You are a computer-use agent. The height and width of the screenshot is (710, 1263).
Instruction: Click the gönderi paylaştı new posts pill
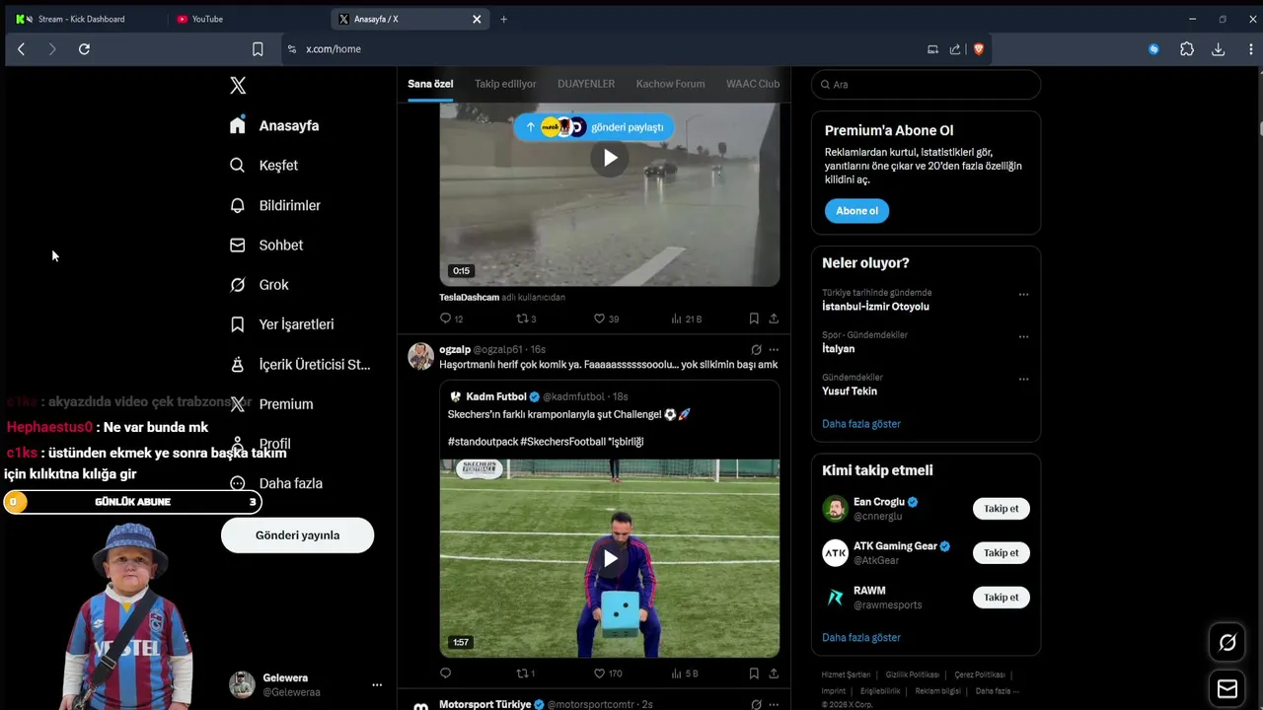[594, 127]
